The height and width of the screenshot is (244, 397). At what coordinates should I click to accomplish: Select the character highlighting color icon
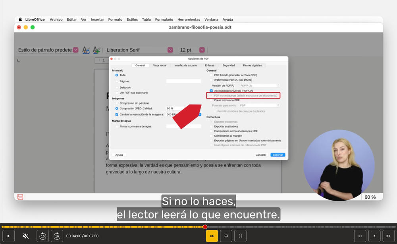[96, 50]
